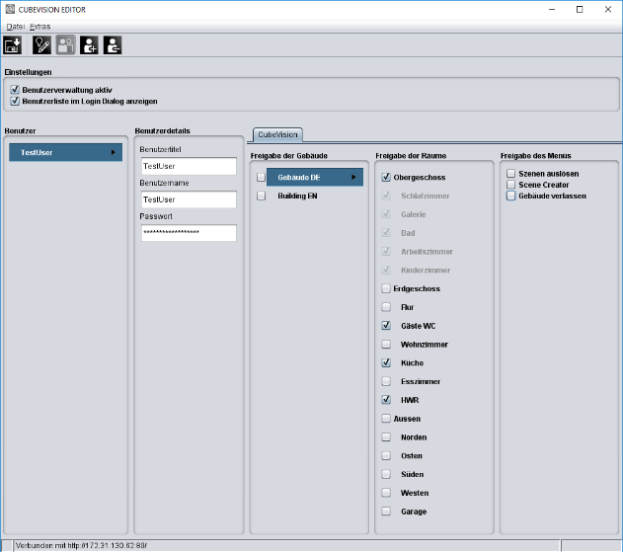Click the add user icon
The height and width of the screenshot is (552, 623).
(89, 44)
